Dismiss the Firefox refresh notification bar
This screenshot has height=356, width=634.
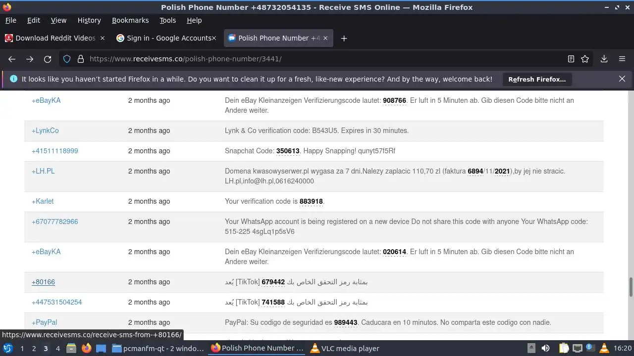pos(622,79)
